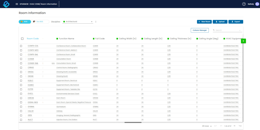Switch to the Non BOD toggle

pos(41,22)
